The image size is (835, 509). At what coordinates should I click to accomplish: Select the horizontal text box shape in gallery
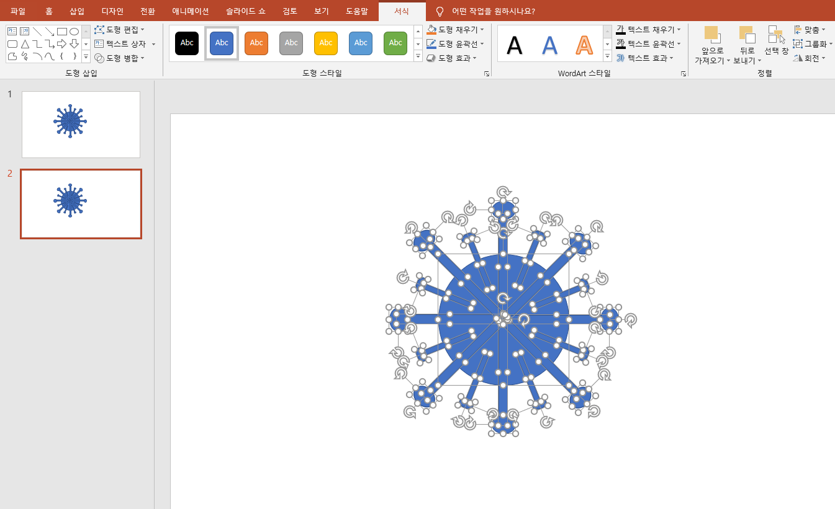point(12,31)
